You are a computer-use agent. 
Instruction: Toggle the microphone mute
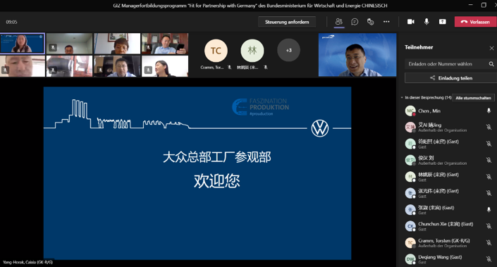click(x=427, y=22)
